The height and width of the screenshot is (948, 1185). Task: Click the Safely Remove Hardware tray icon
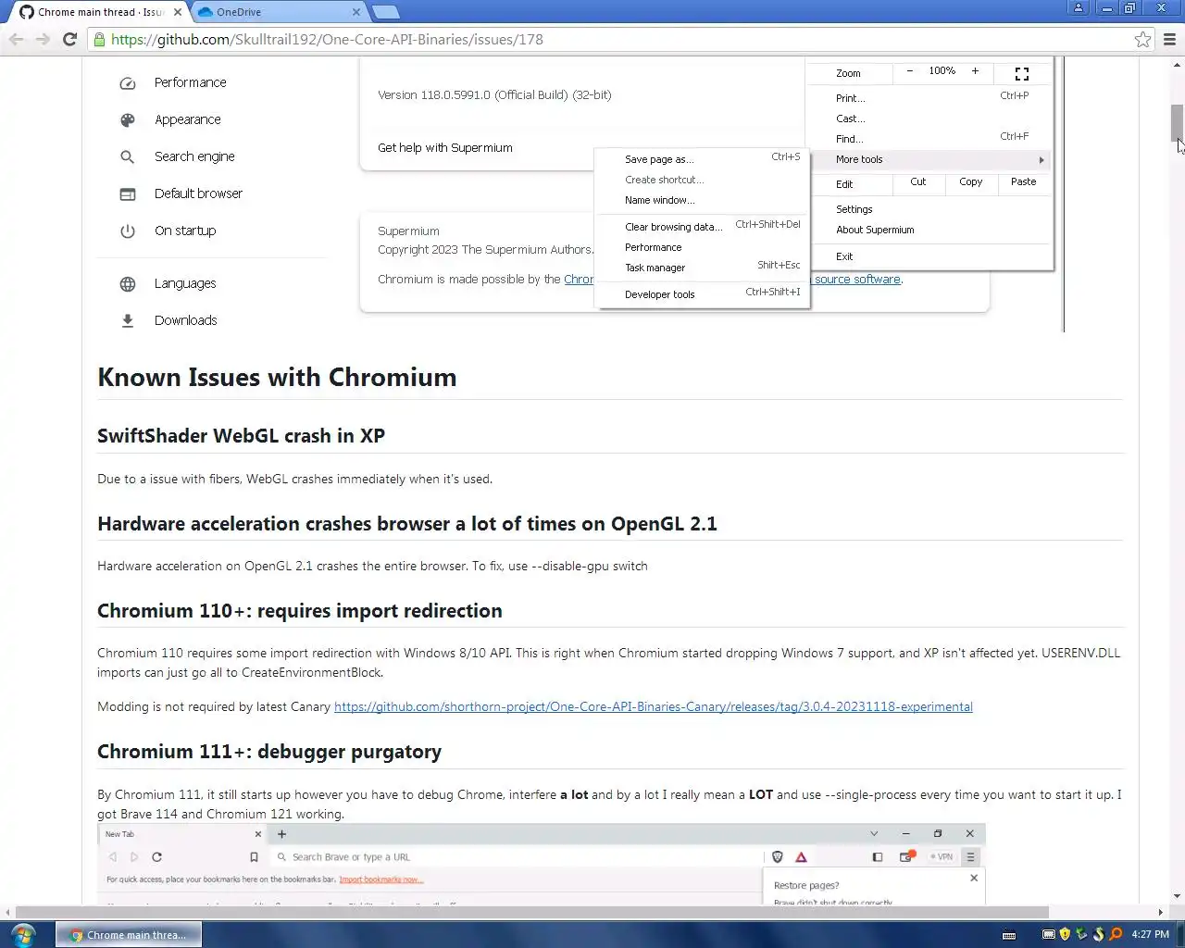coord(1081,934)
